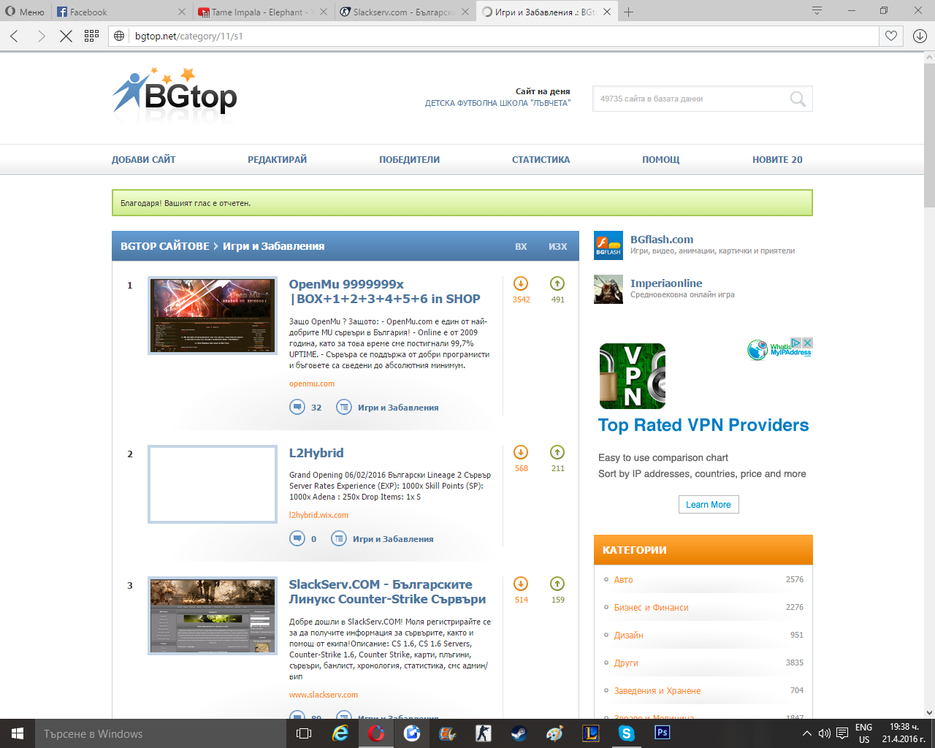This screenshot has height=748, width=935.
Task: Click OpenMu outgoing arrow icon (491)
Action: [x=557, y=283]
